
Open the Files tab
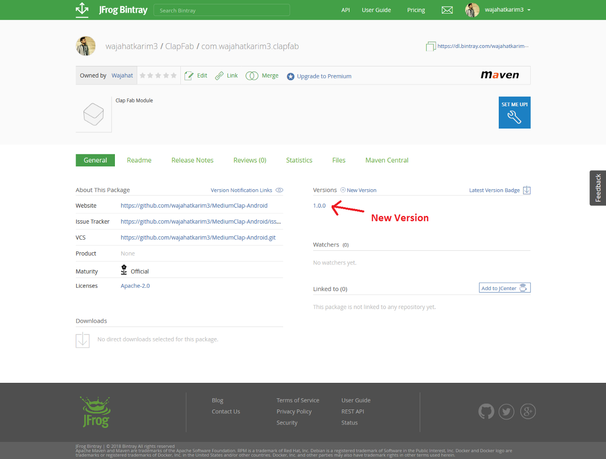(x=339, y=160)
